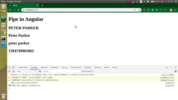Switch to the Application DevTools tab
The image size is (178, 100).
point(23,67)
